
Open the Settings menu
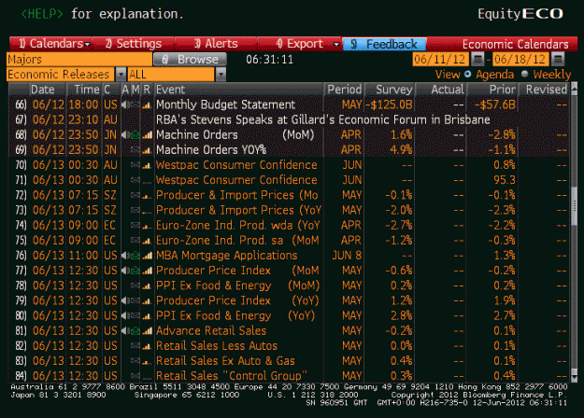tap(134, 44)
